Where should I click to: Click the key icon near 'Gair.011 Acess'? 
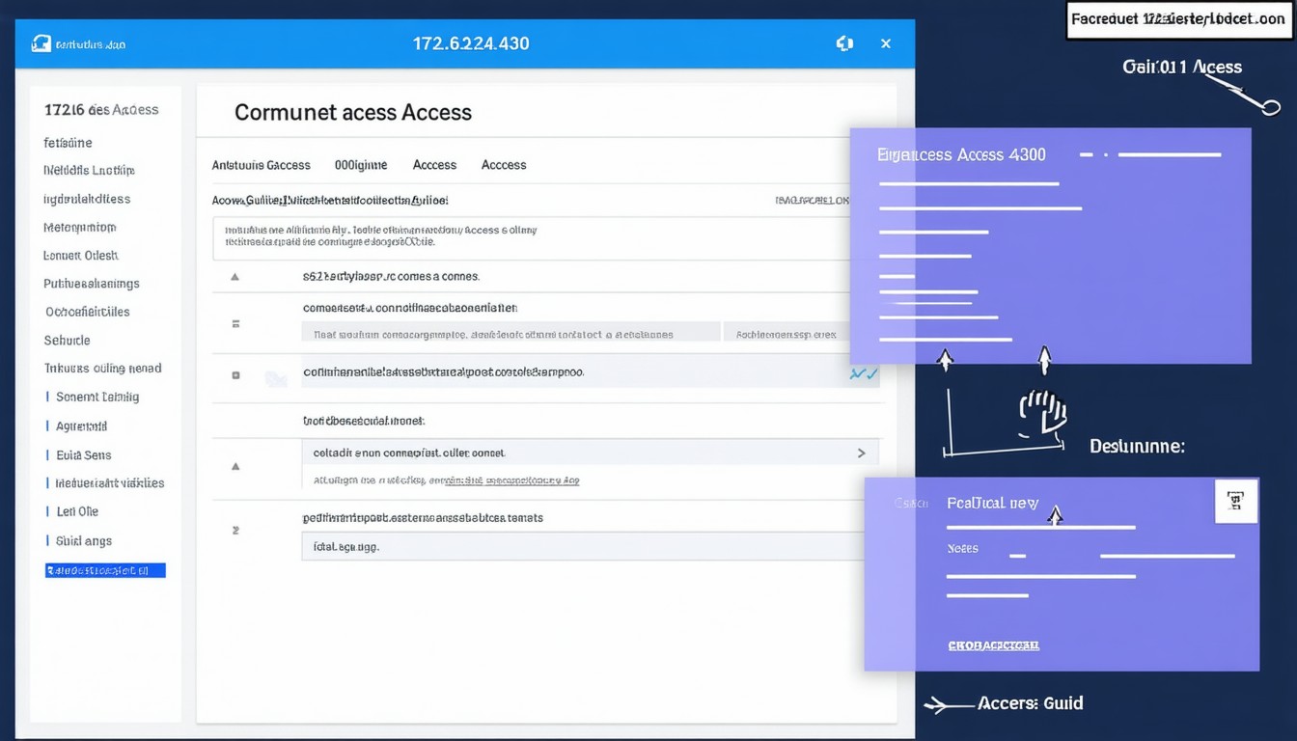(1255, 98)
